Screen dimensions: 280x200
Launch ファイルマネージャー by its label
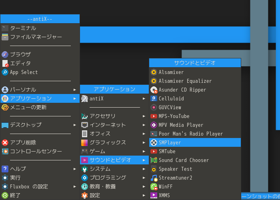pos(36,37)
